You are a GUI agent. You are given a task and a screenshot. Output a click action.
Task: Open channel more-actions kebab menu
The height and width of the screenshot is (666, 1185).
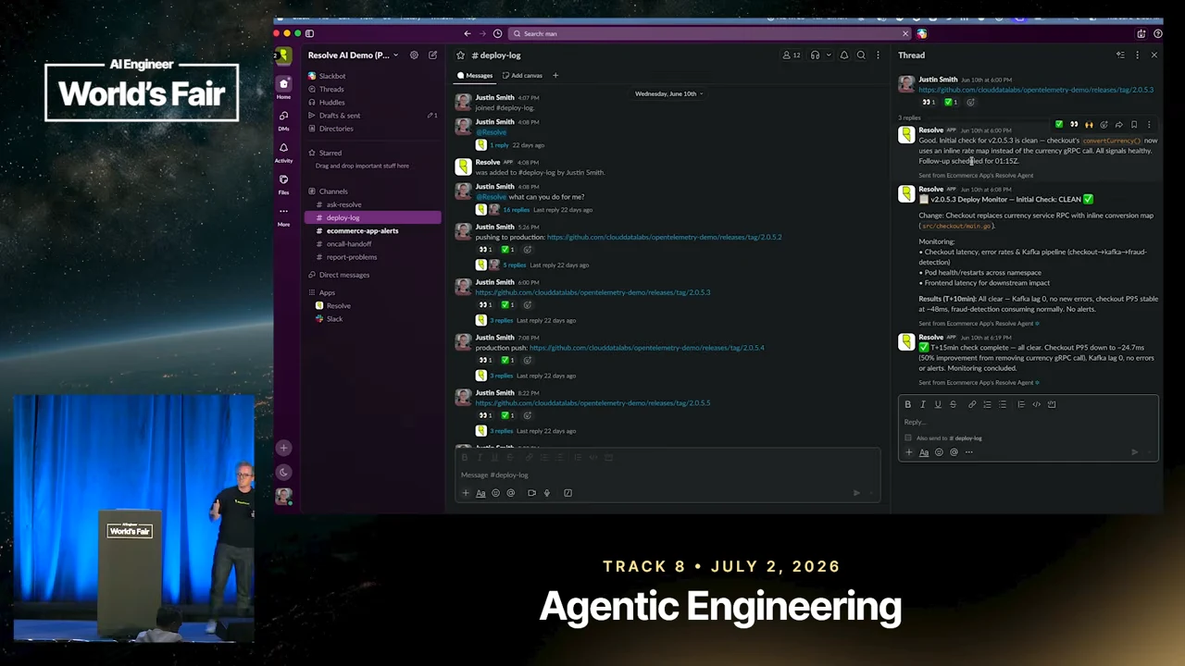coord(878,55)
